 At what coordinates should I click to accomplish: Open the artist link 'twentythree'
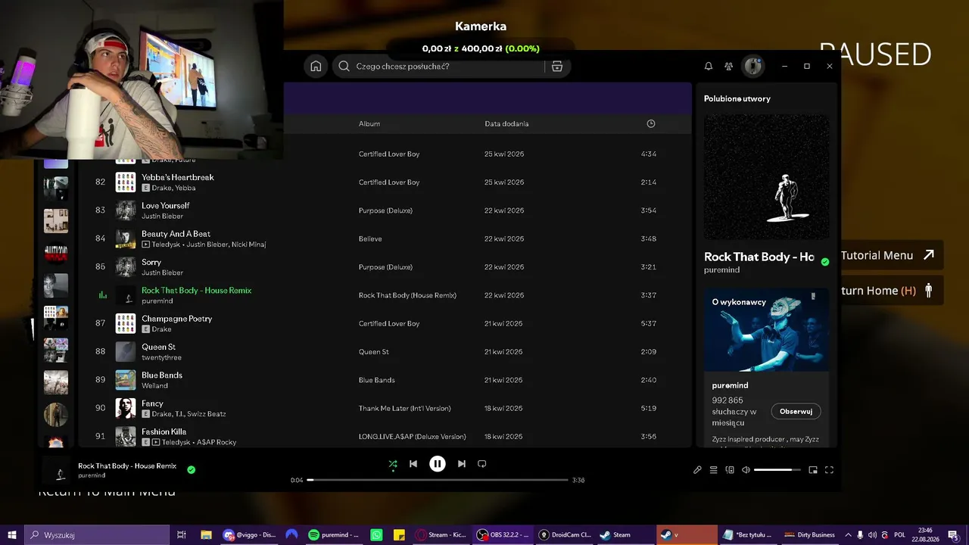point(161,357)
